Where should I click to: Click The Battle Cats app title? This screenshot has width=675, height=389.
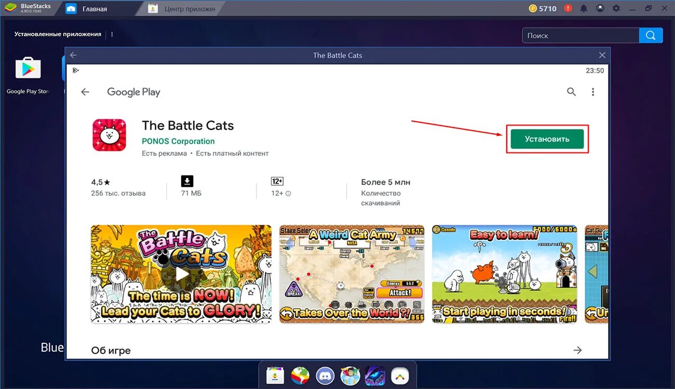pyautogui.click(x=188, y=126)
